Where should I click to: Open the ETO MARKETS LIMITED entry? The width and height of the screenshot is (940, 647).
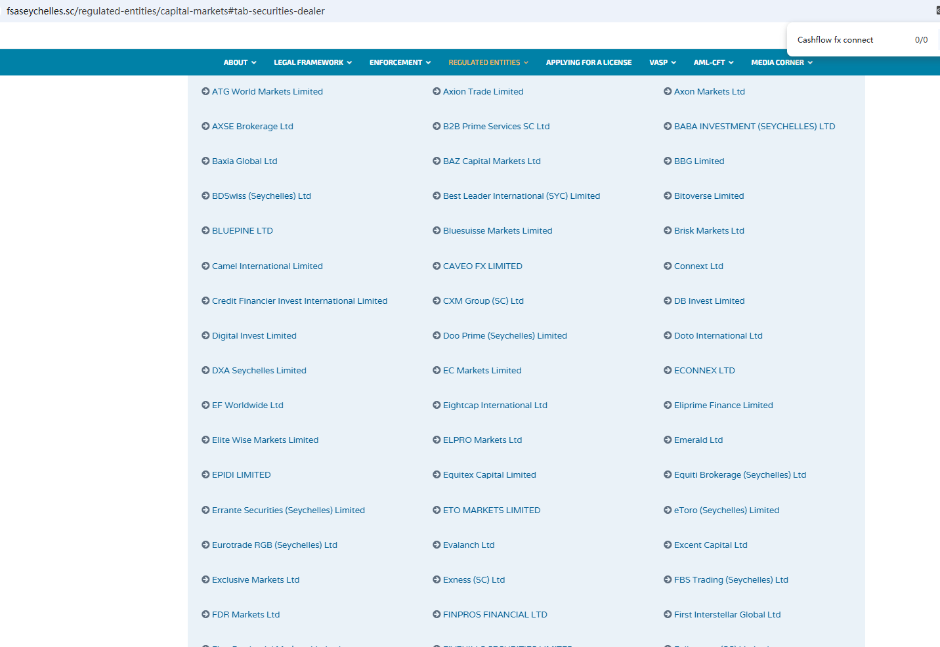coord(492,511)
